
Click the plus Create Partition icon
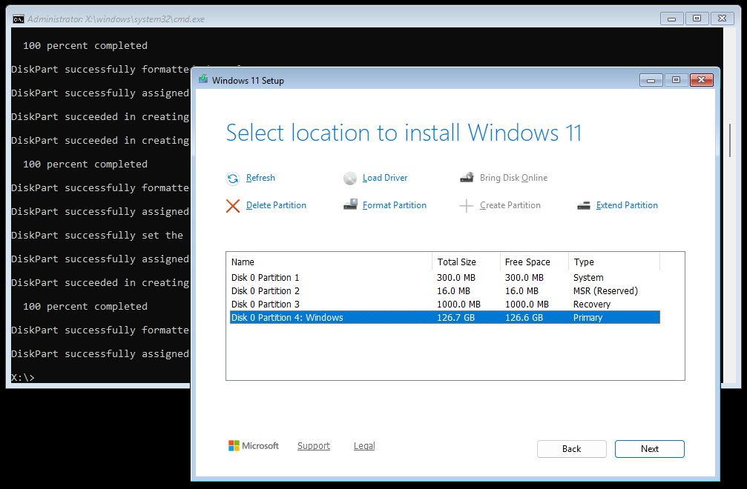coord(466,206)
